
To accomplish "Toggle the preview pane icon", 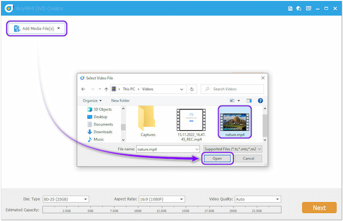I will 249,101.
